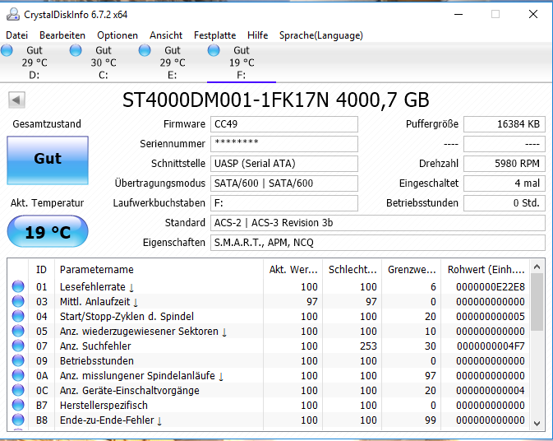Click status orb for Geräte-Einschaltvorgänge row
The width and height of the screenshot is (553, 441).
coord(18,390)
